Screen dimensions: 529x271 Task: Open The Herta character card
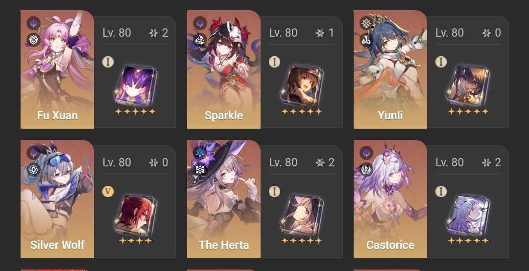click(x=224, y=199)
